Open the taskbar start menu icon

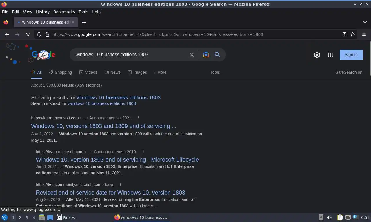pyautogui.click(x=5, y=217)
